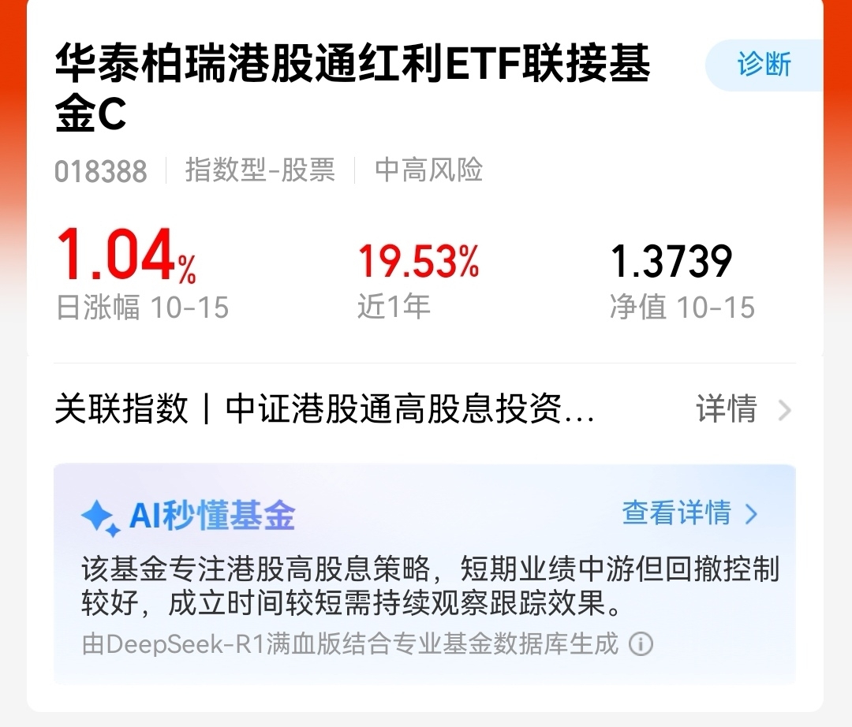
Task: Select the 指数型-股票 fund type tag
Action: pos(260,170)
